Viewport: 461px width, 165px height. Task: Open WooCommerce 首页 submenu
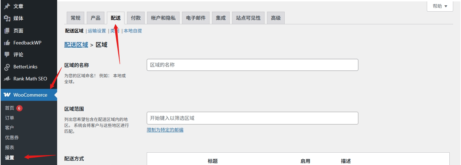click(10, 108)
